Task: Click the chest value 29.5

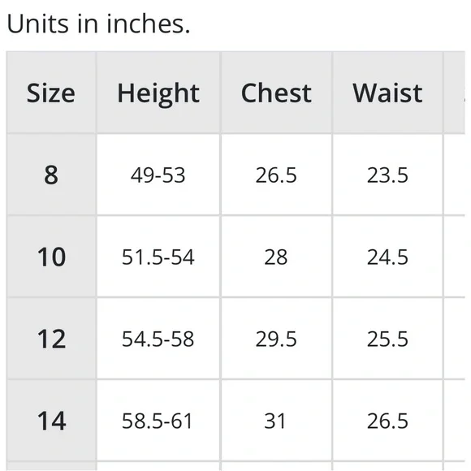Action: [276, 339]
